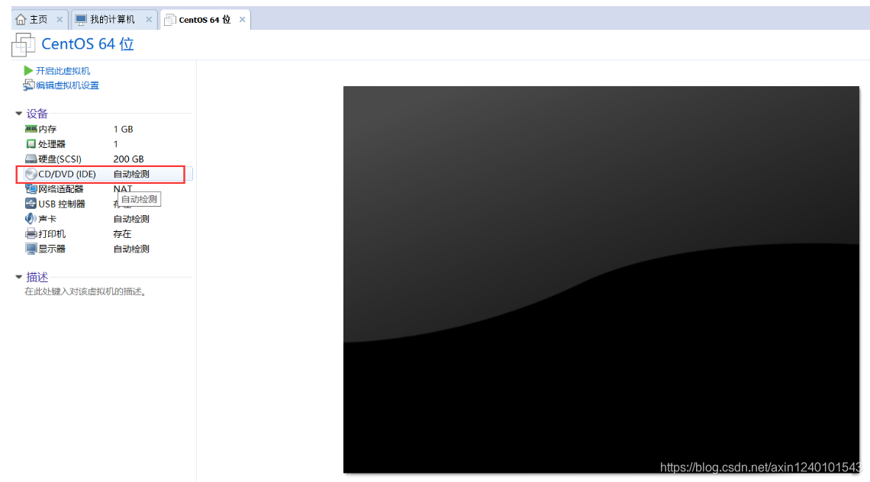Close the CentOS 64 位 tab
Screen dimensions: 870x482
[242, 19]
